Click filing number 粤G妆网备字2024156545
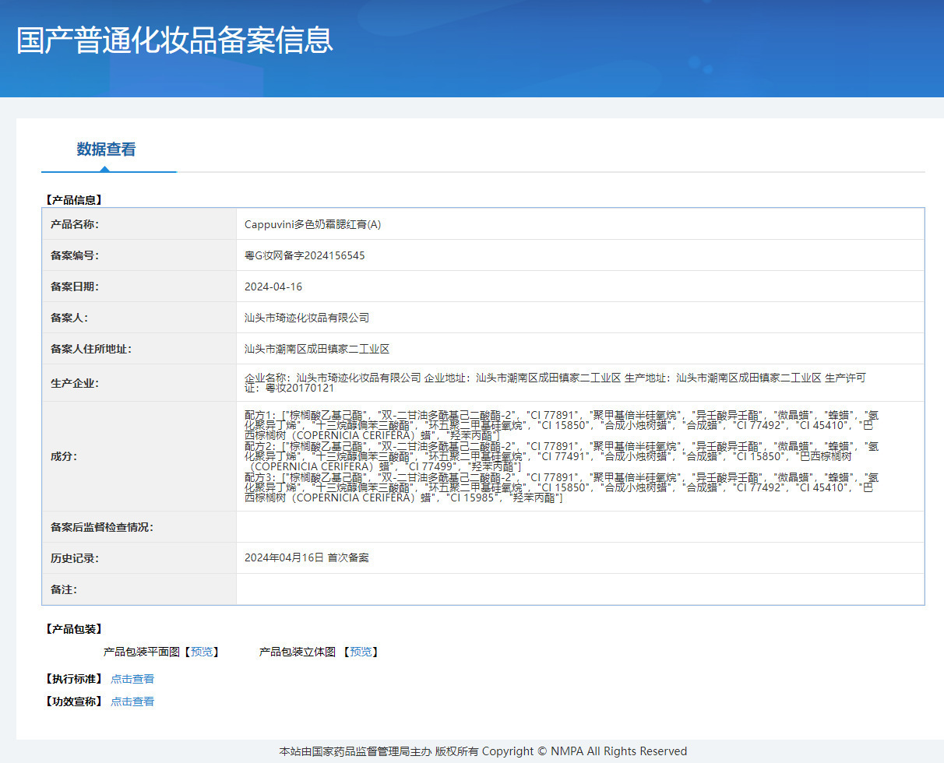 coord(305,255)
